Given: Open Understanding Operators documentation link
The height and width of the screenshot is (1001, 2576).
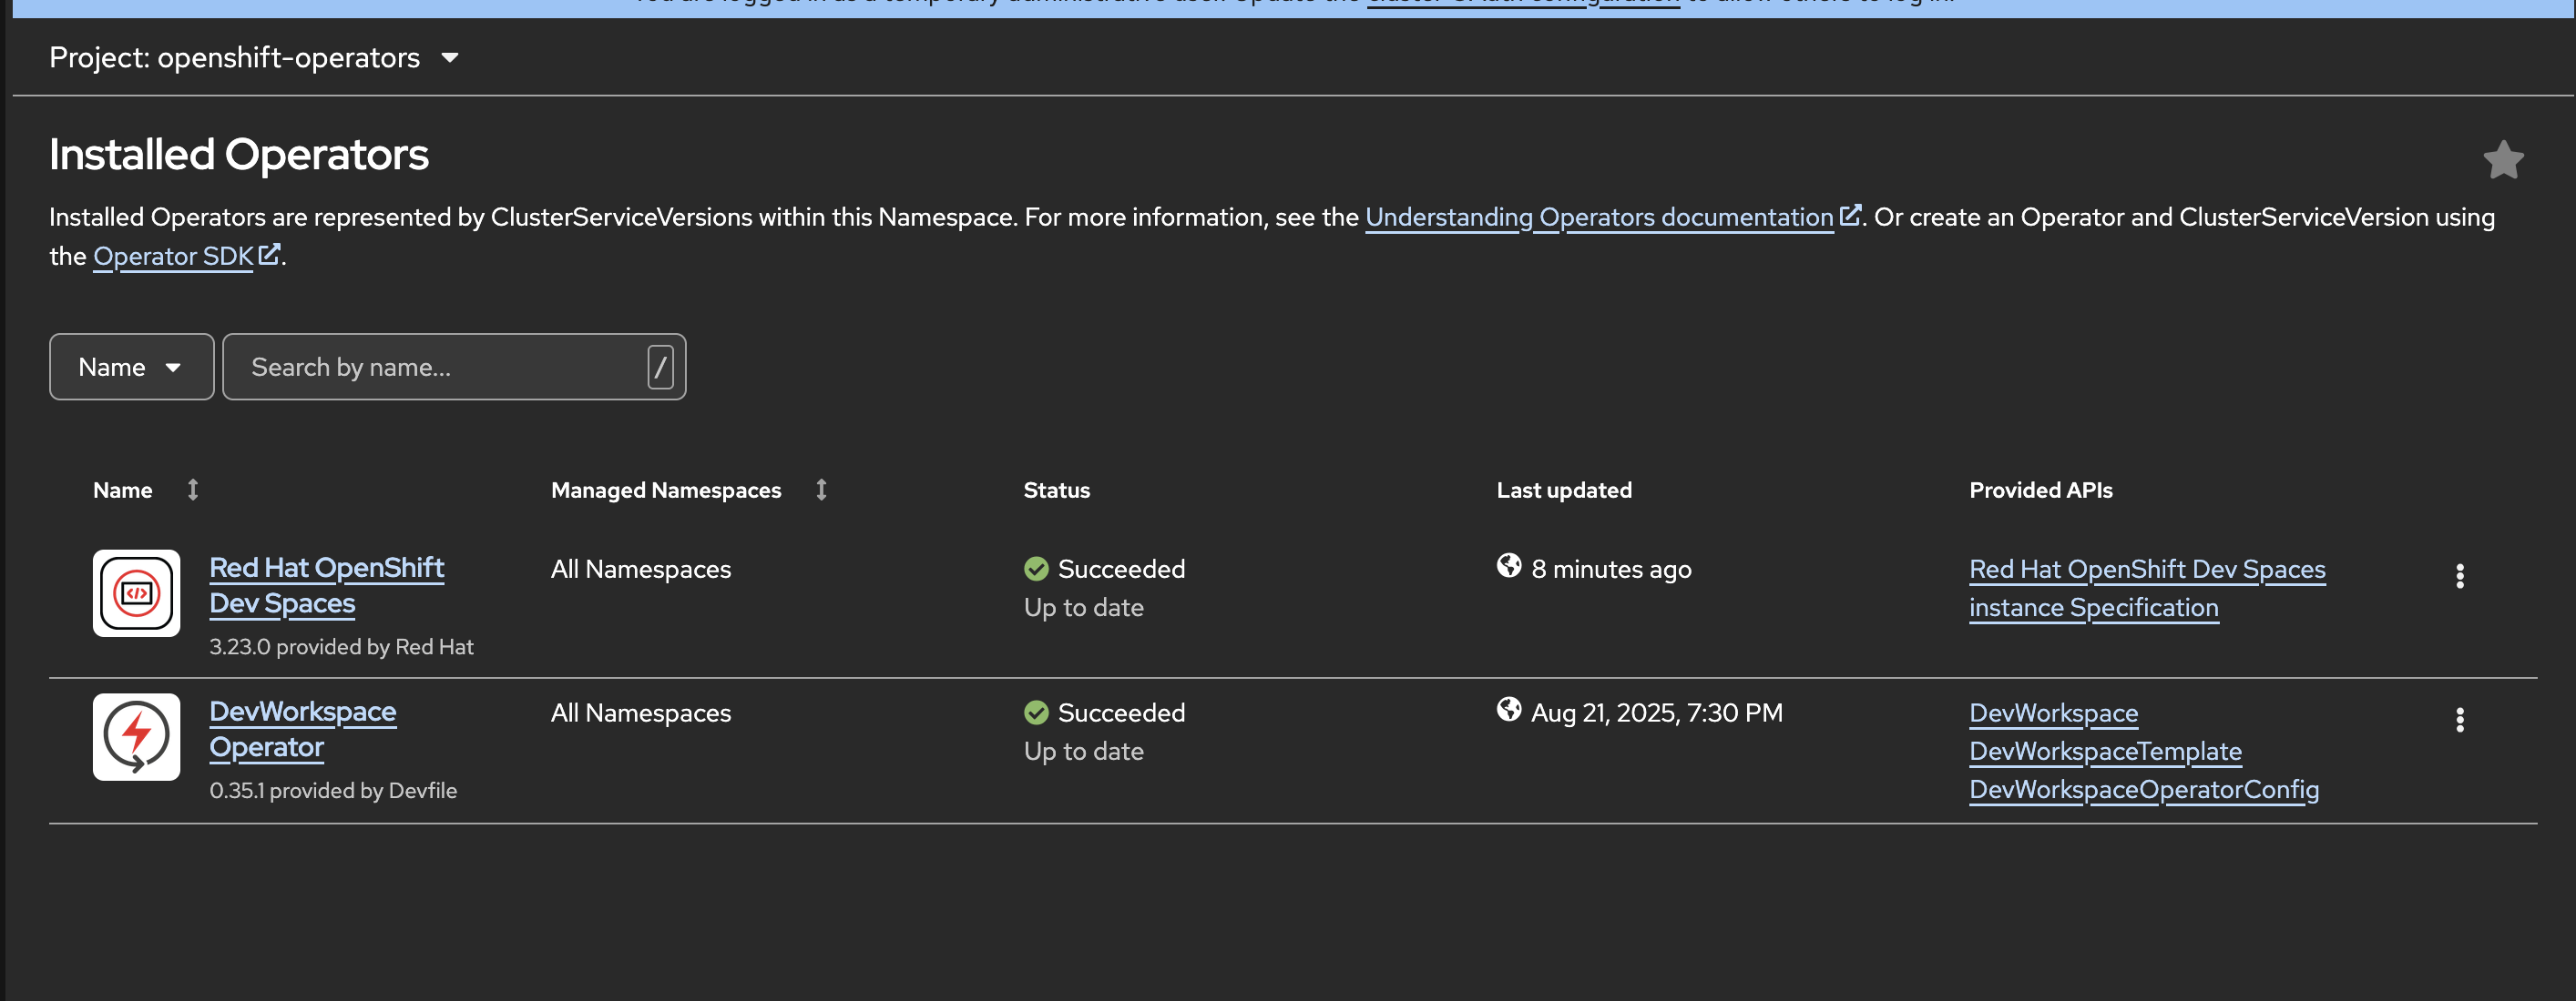Looking at the screenshot, I should (x=1598, y=217).
